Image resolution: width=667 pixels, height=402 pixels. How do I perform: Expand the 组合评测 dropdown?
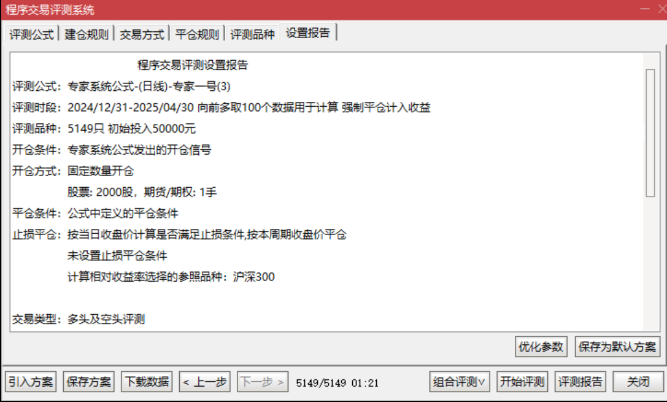pyautogui.click(x=460, y=382)
